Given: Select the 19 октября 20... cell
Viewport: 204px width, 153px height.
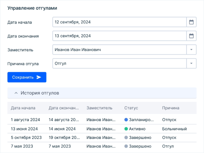Looking at the screenshot, I should click(64, 138).
